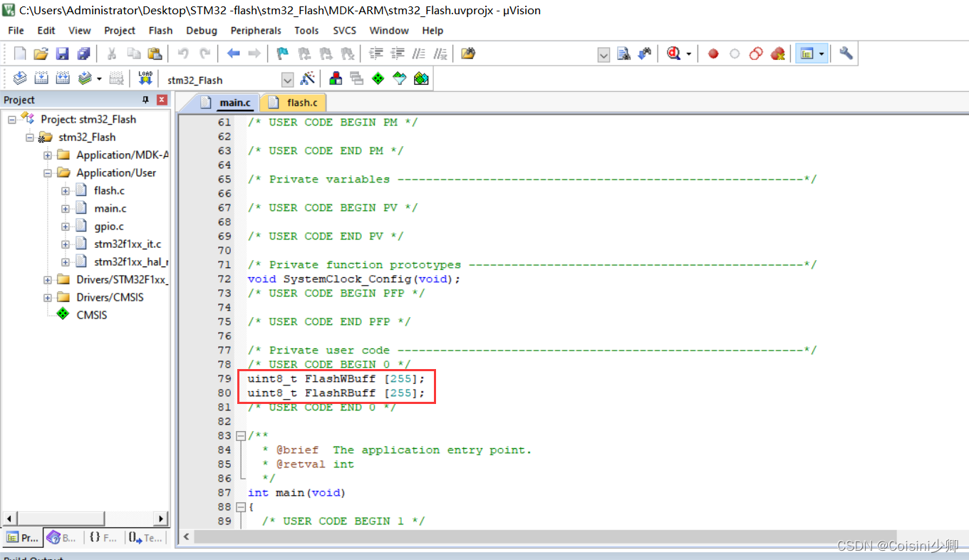The width and height of the screenshot is (969, 560).
Task: Click the Undo arrow icon
Action: click(x=183, y=53)
